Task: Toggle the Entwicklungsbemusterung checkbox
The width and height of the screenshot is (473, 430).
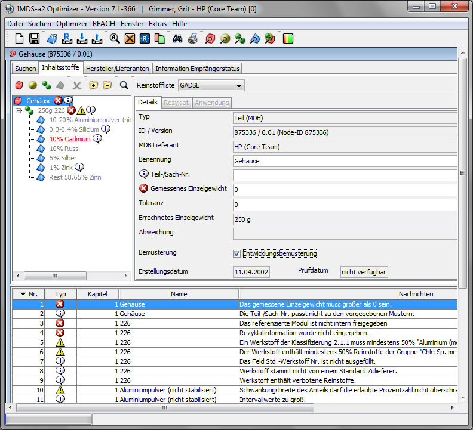Action: pos(236,253)
